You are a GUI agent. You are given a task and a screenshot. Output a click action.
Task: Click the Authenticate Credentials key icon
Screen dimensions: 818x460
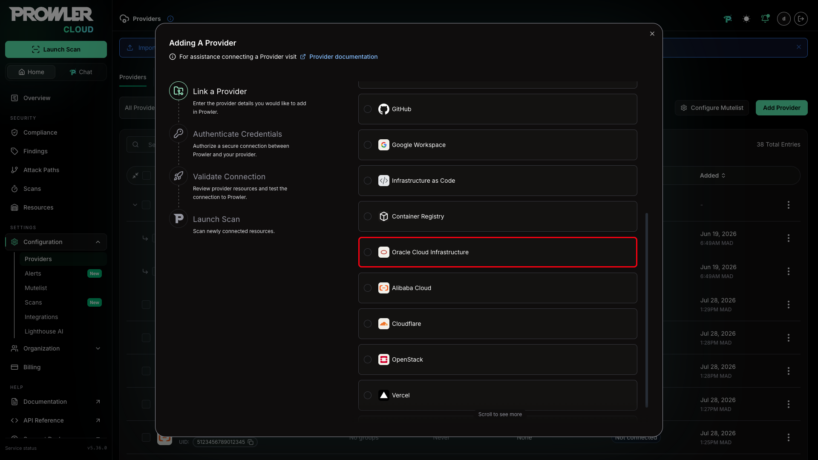coord(179,133)
